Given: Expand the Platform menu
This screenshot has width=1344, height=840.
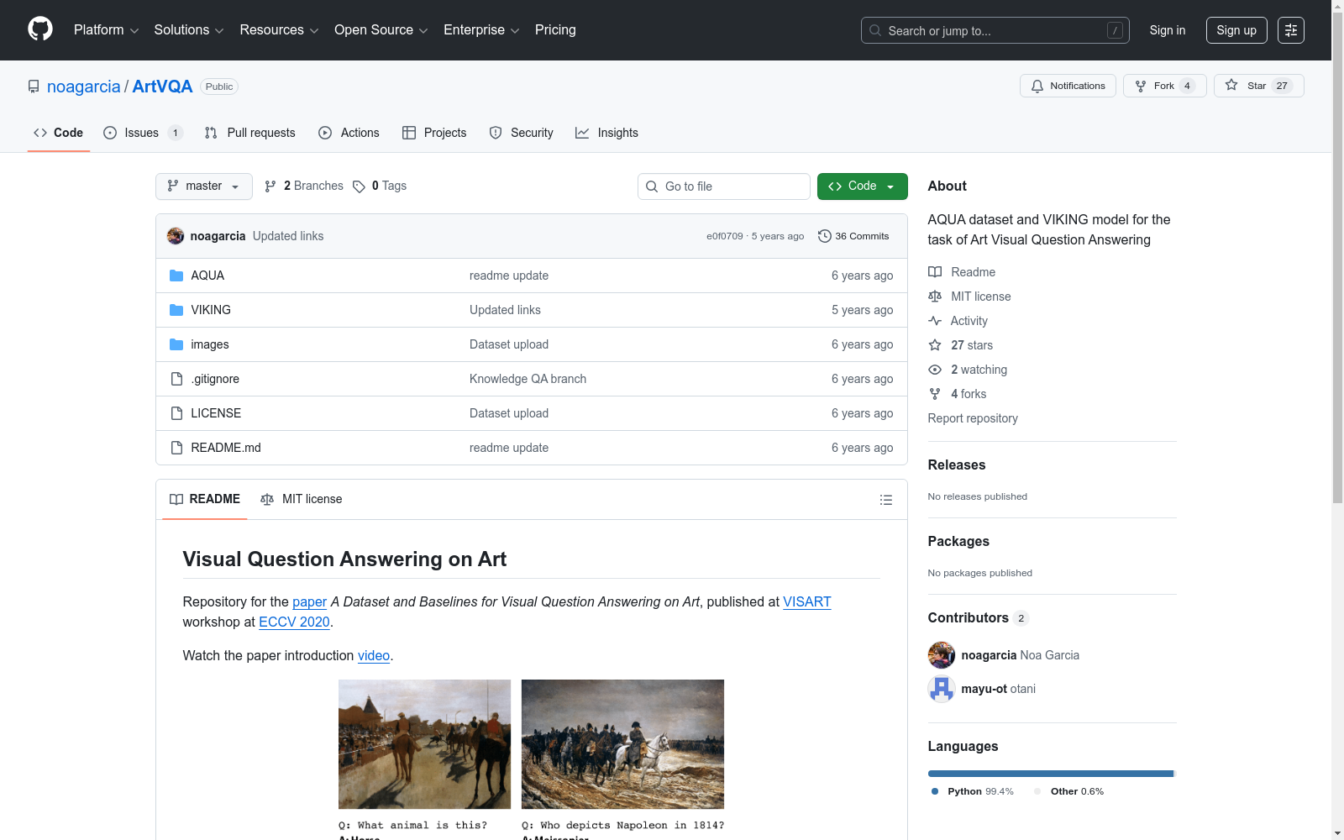Looking at the screenshot, I should [x=106, y=30].
